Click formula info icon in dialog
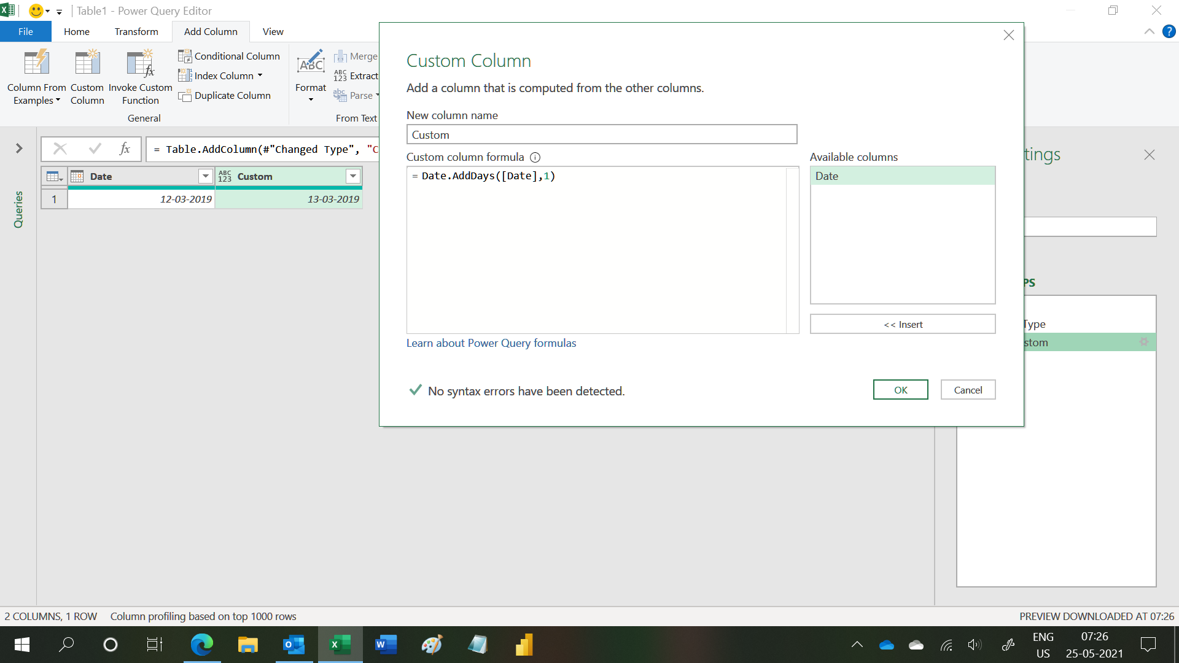1179x663 pixels. [535, 157]
